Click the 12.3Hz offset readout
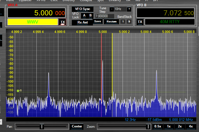199x132 pixels. (x=130, y=120)
